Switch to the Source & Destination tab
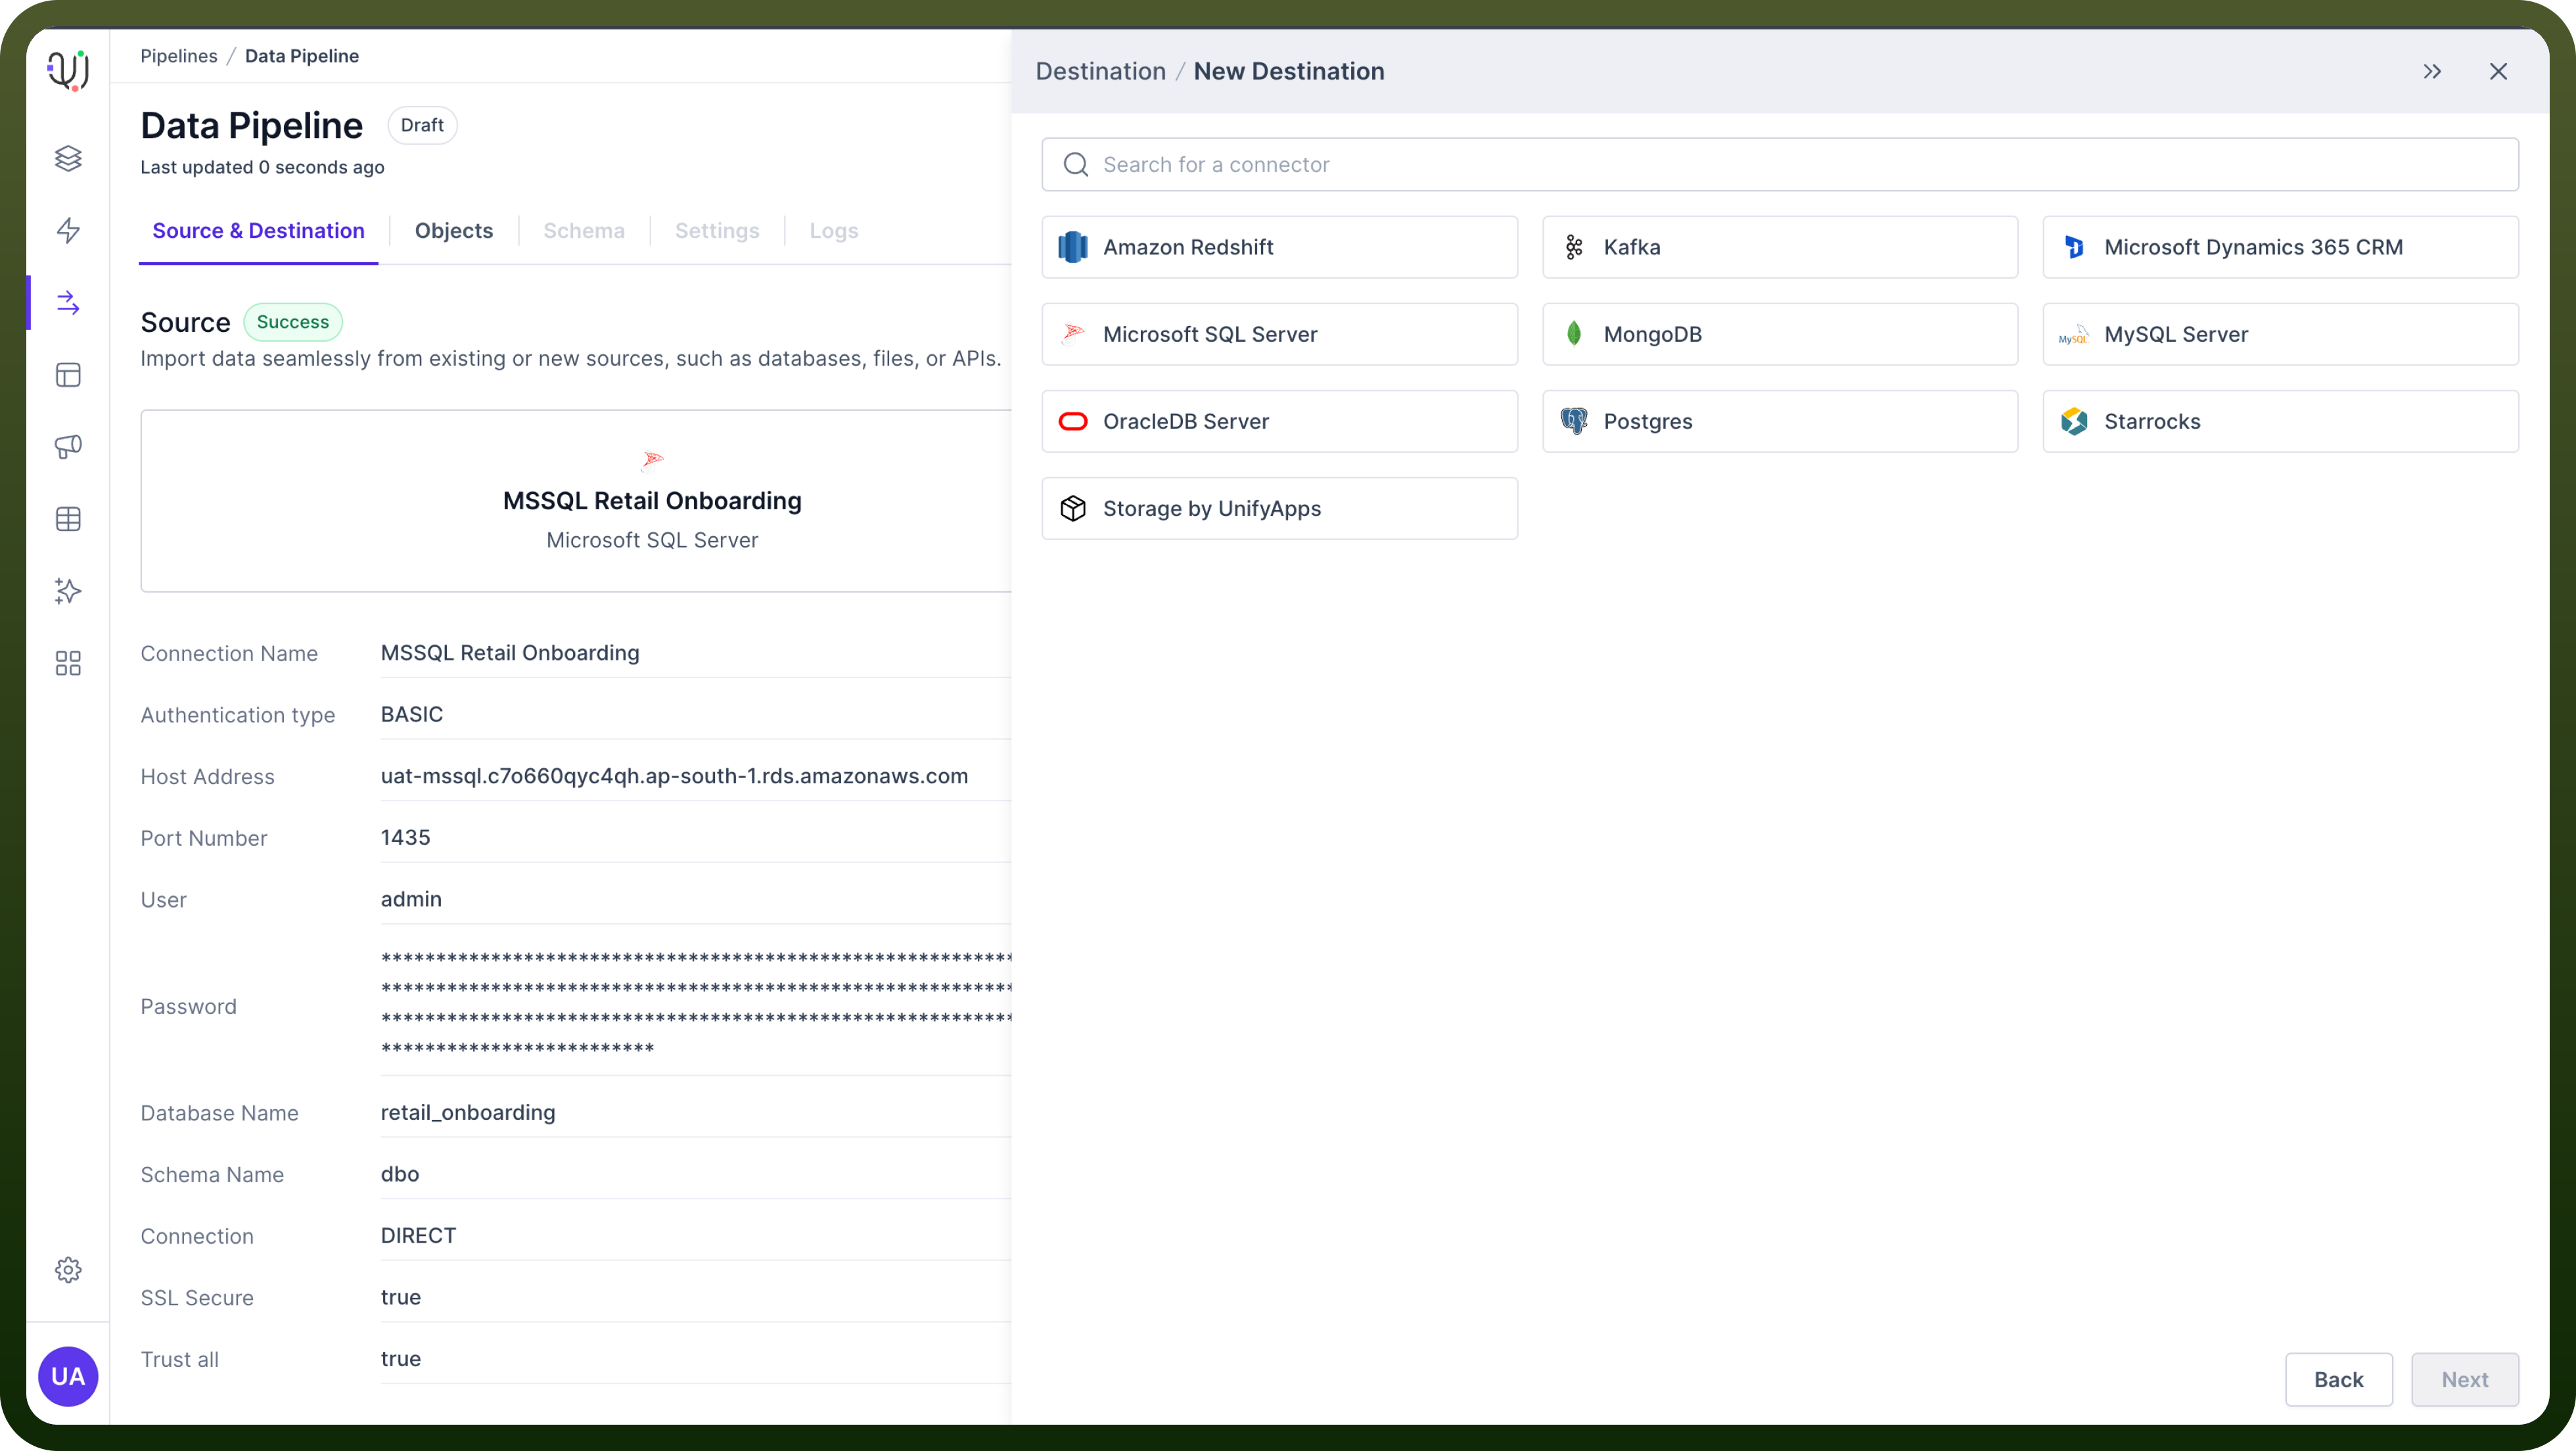The width and height of the screenshot is (2576, 1451). 258,231
